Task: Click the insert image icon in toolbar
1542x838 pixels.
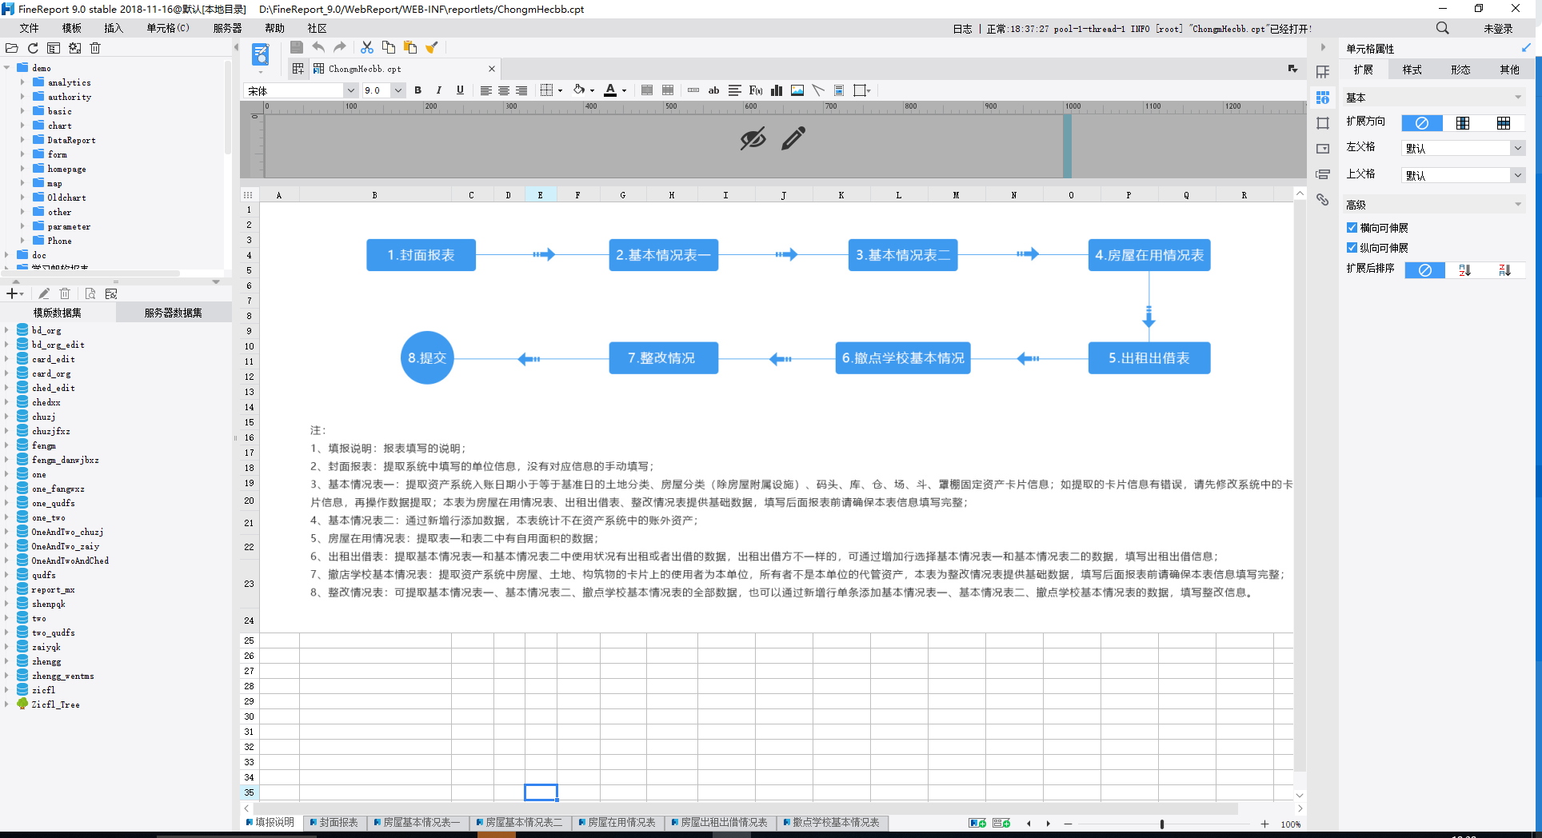Action: 797,90
